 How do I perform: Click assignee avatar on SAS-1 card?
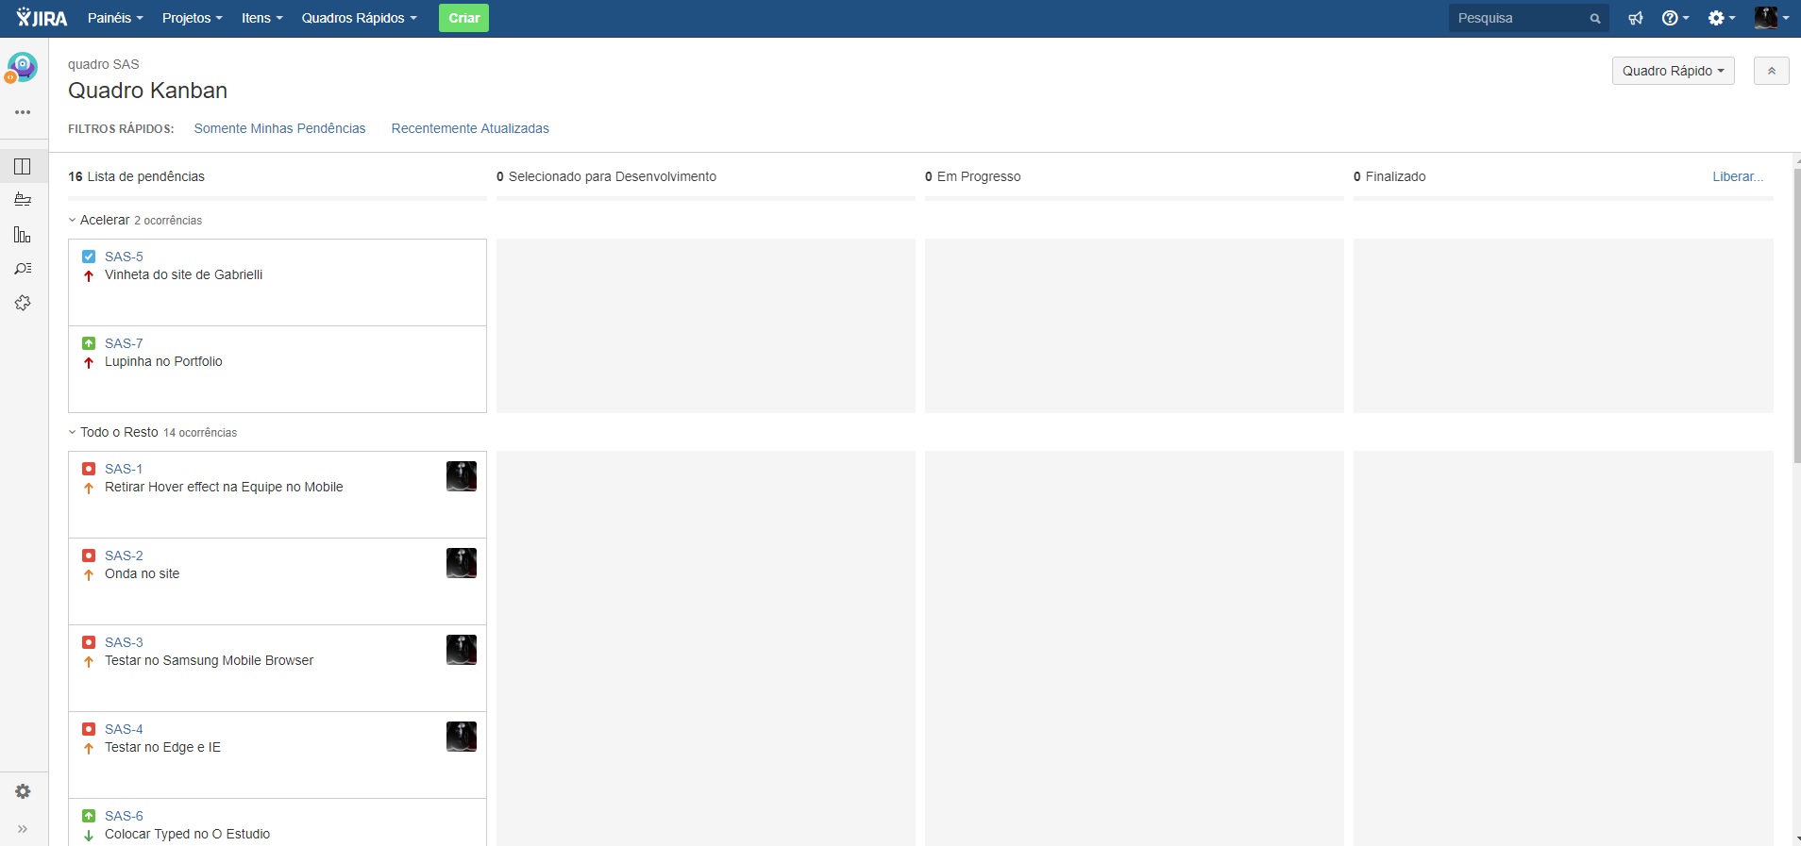462,476
